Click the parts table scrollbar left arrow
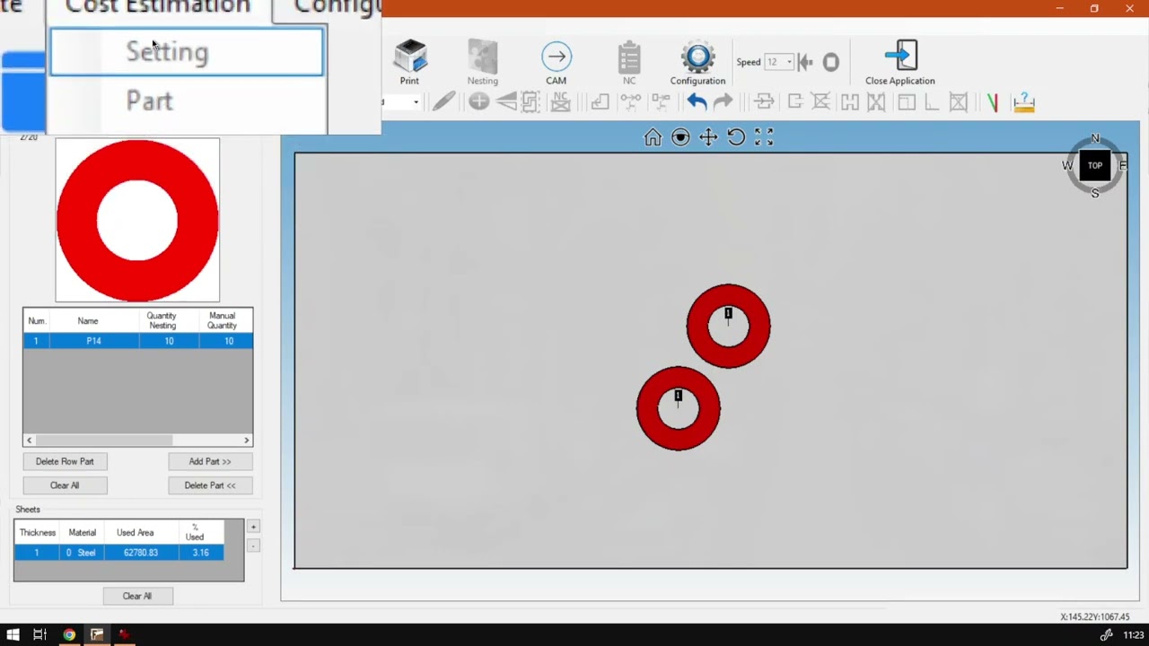The width and height of the screenshot is (1149, 646). [30, 441]
